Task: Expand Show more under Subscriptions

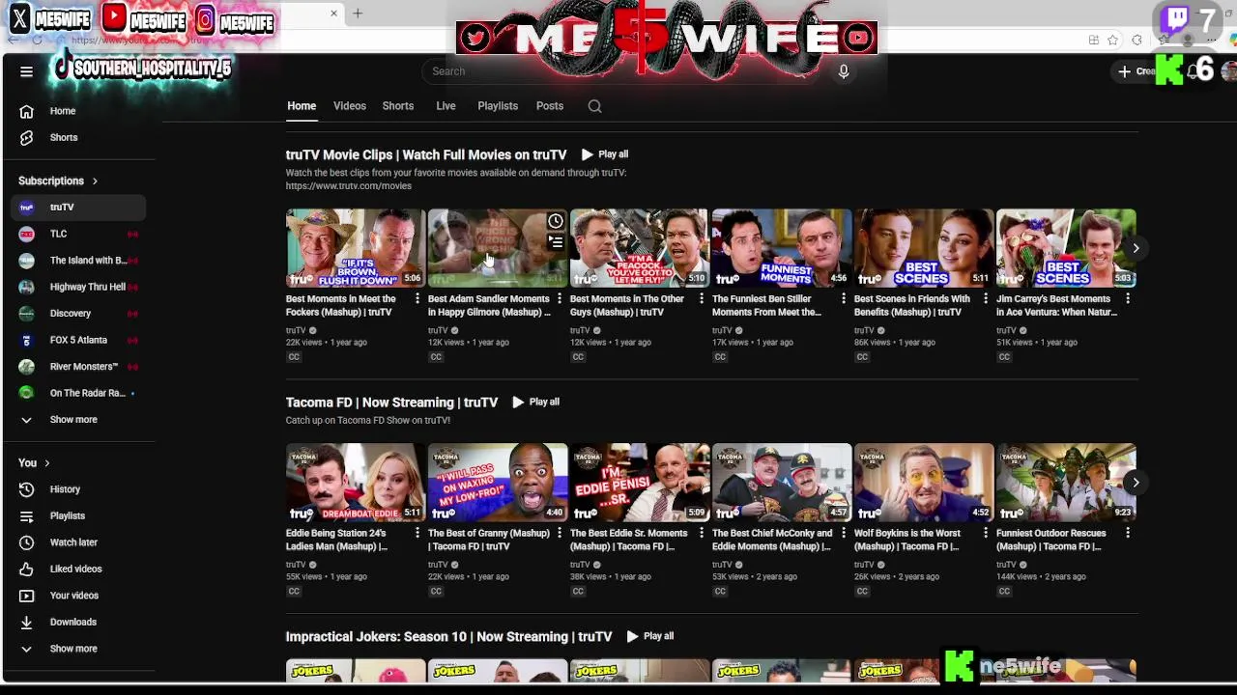Action: 78,420
